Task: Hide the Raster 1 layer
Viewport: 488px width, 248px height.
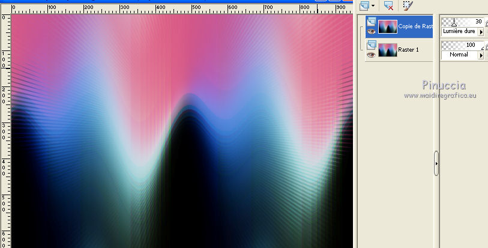Action: pos(371,55)
